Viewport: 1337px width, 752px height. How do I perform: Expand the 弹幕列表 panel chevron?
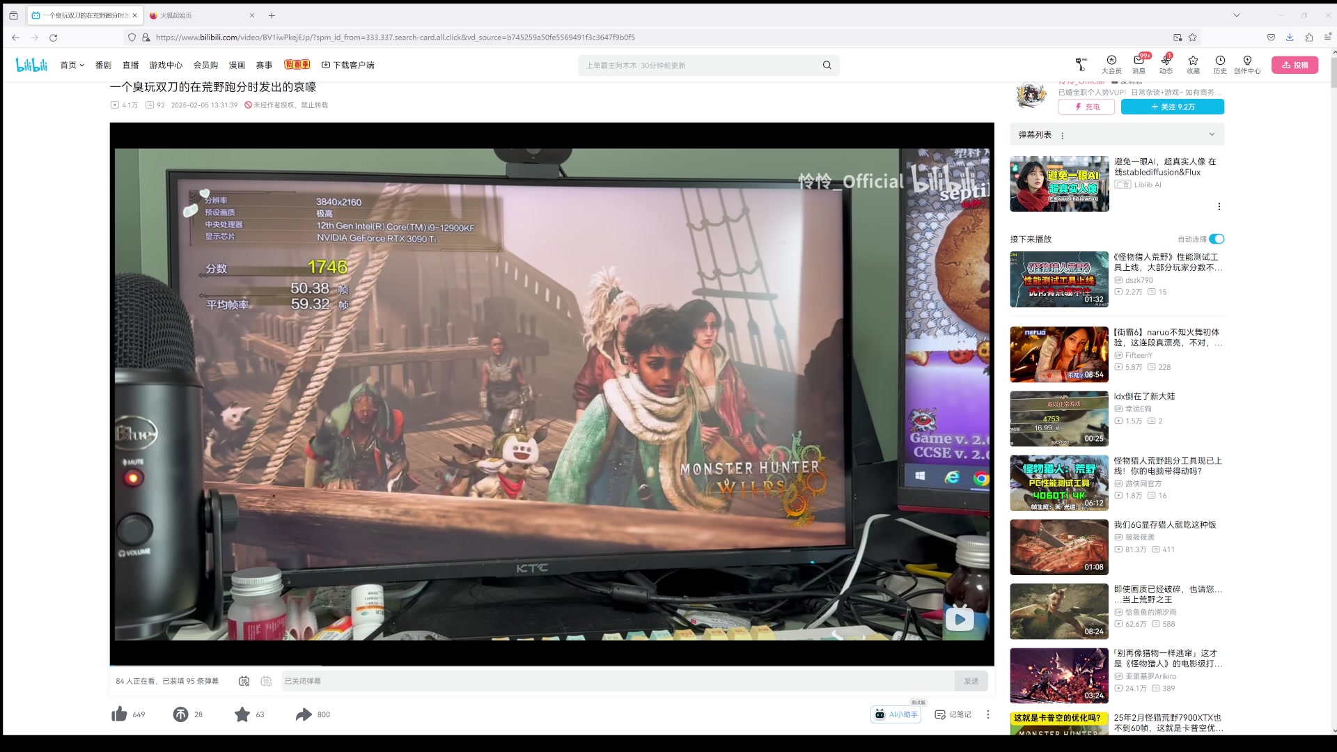[1212, 134]
